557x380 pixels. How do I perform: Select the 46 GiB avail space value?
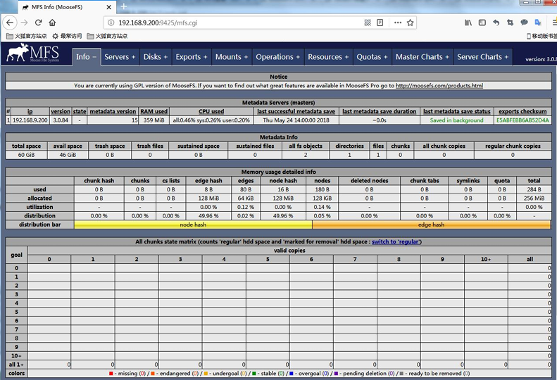[68, 155]
